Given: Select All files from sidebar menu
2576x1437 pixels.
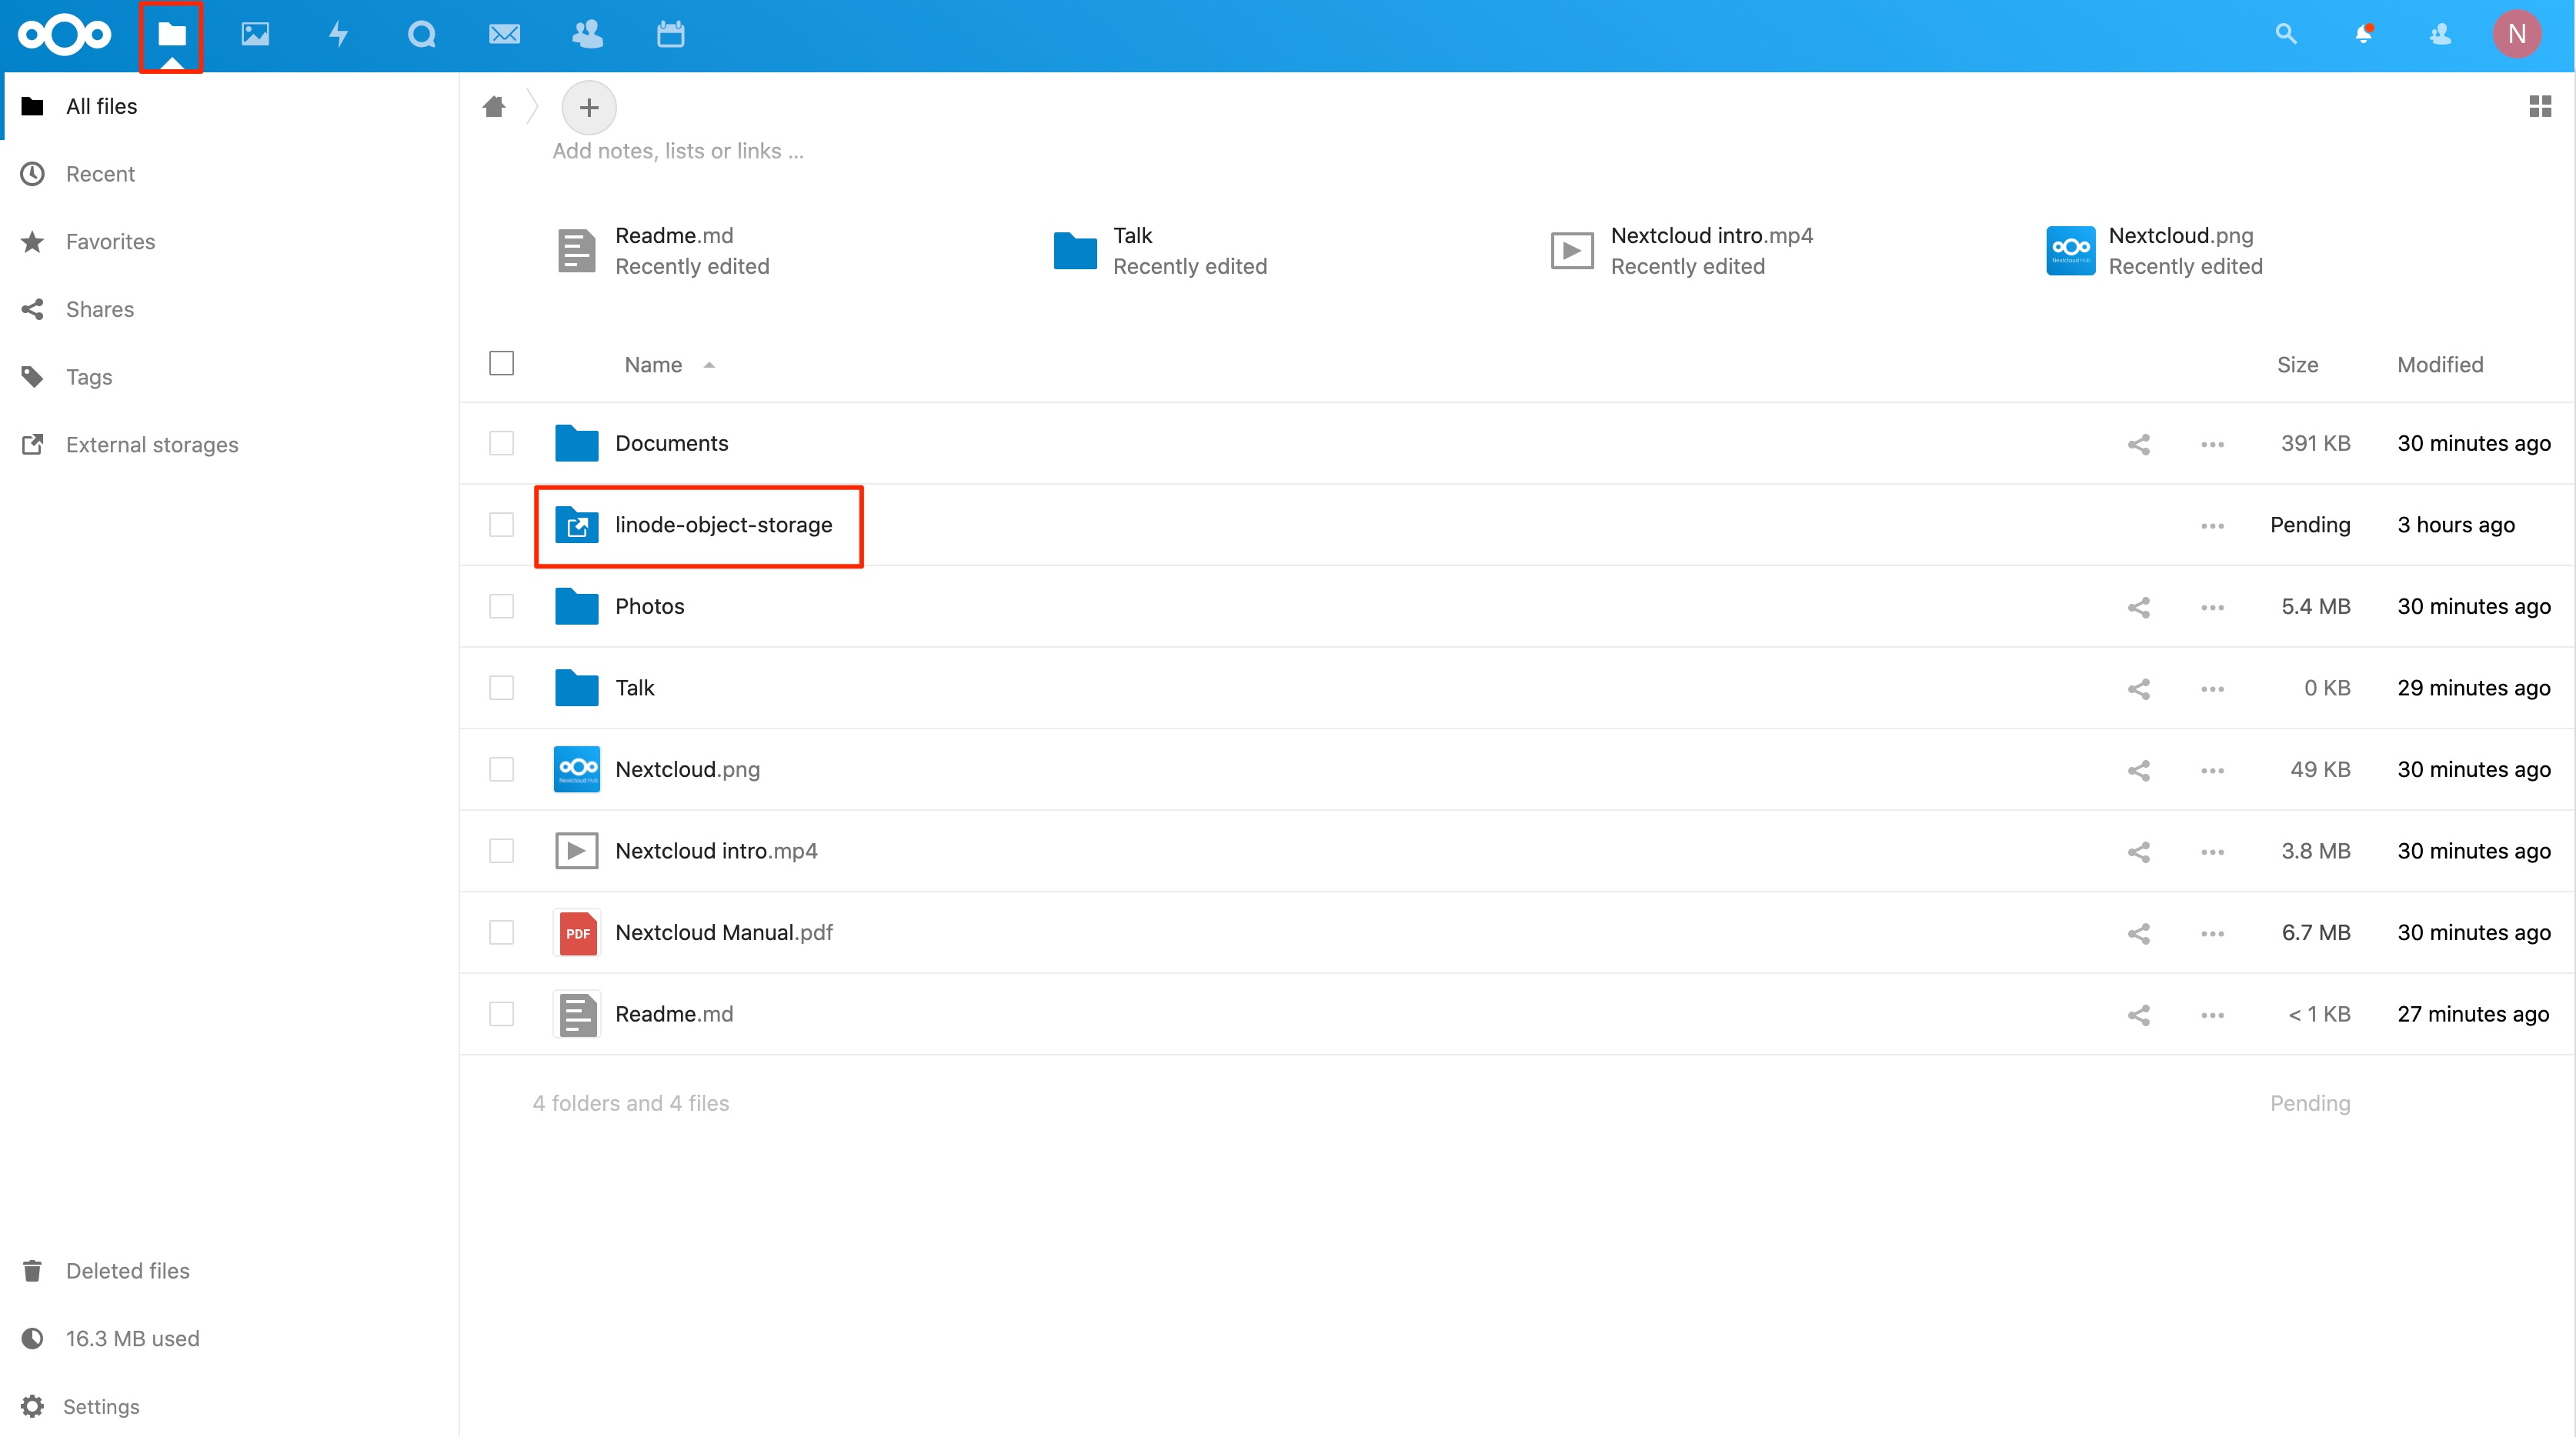Looking at the screenshot, I should click(99, 105).
